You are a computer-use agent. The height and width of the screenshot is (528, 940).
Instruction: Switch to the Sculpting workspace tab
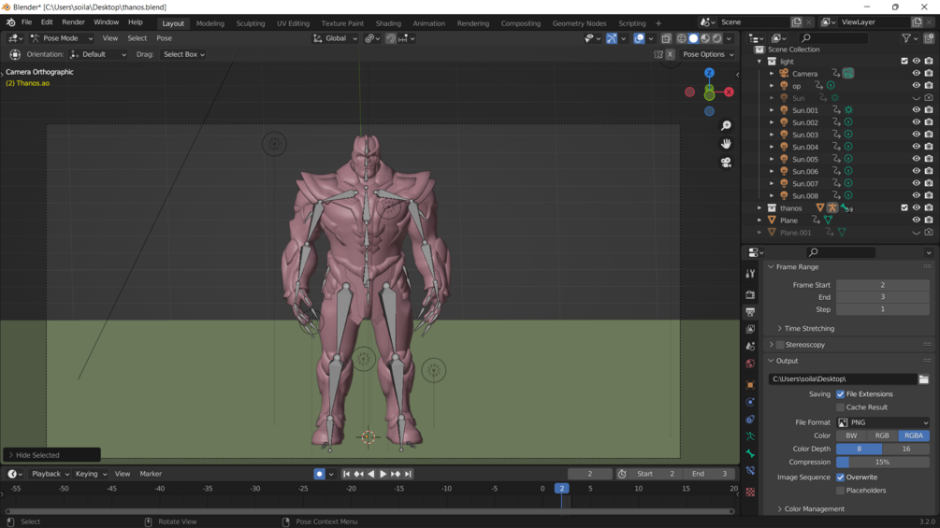pos(250,23)
